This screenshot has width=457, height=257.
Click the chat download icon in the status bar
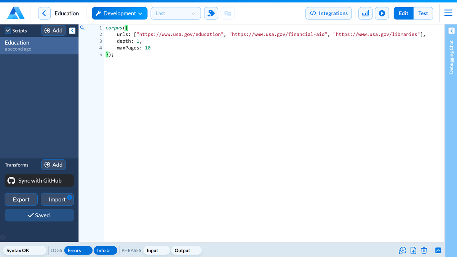click(x=402, y=250)
